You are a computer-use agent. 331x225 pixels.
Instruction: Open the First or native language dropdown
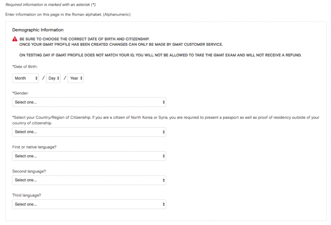click(x=89, y=156)
